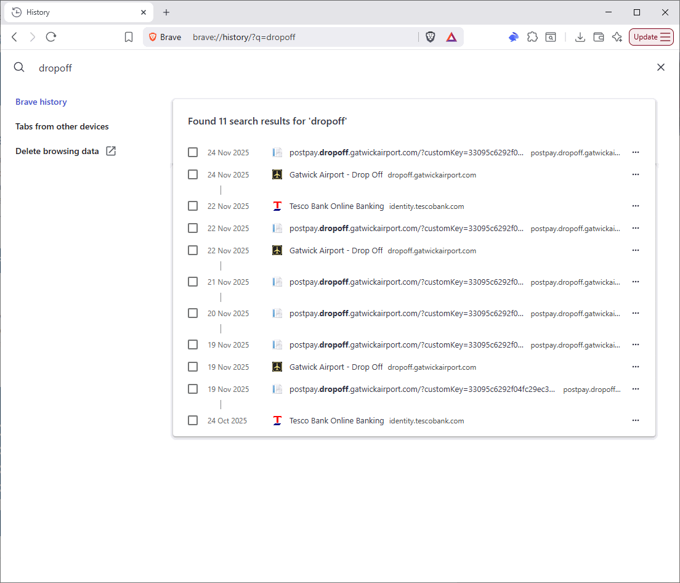Open more actions for 24 Oct 2025 Tesco Bank entry

point(636,420)
